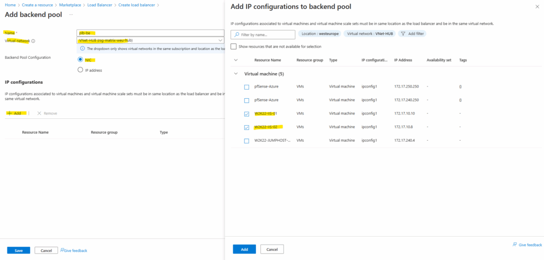This screenshot has width=544, height=260.
Task: Open the ellipsis menu beside Add backend pool
Action: [71, 14]
